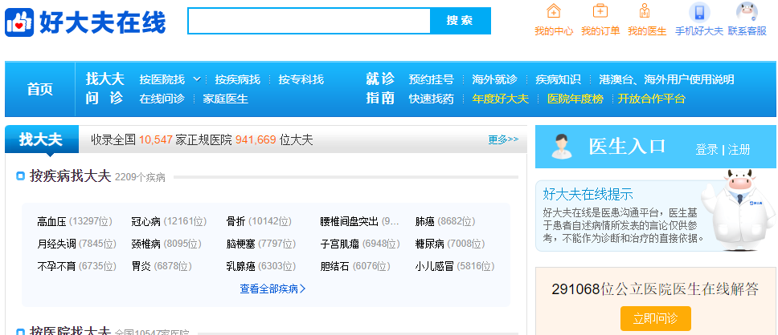Click 我的医生 doctor icon
The height and width of the screenshot is (335, 778).
645,12
